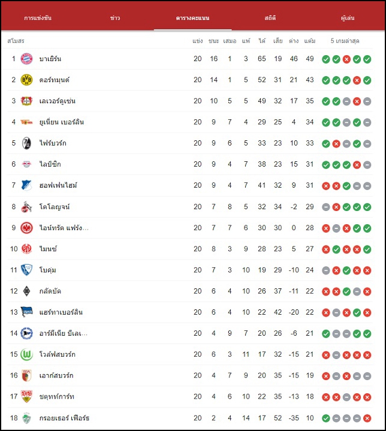Click the VfB Stuttgart crest icon
Screen dimensions: 386x431
point(26,397)
